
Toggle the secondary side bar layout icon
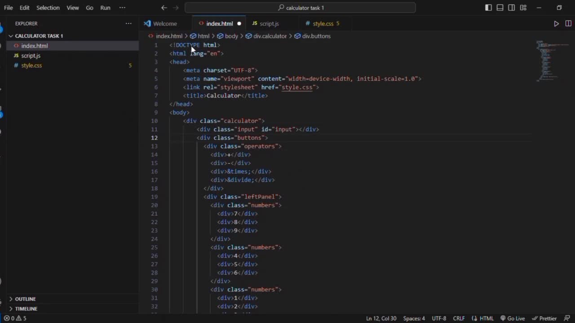click(x=512, y=8)
